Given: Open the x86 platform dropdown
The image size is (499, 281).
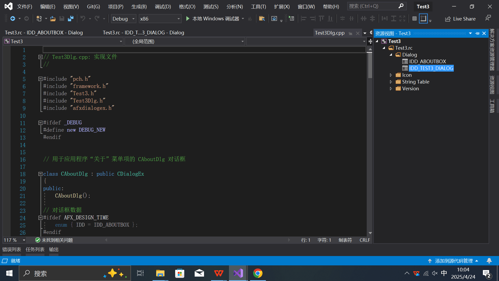Looking at the screenshot, I should [x=179, y=19].
